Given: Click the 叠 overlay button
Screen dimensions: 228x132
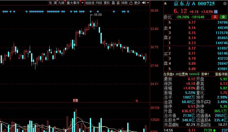Looking at the screenshot, I should (113, 3).
